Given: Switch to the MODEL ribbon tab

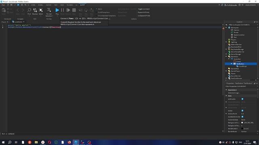Looking at the screenshot, I should pos(40,5).
